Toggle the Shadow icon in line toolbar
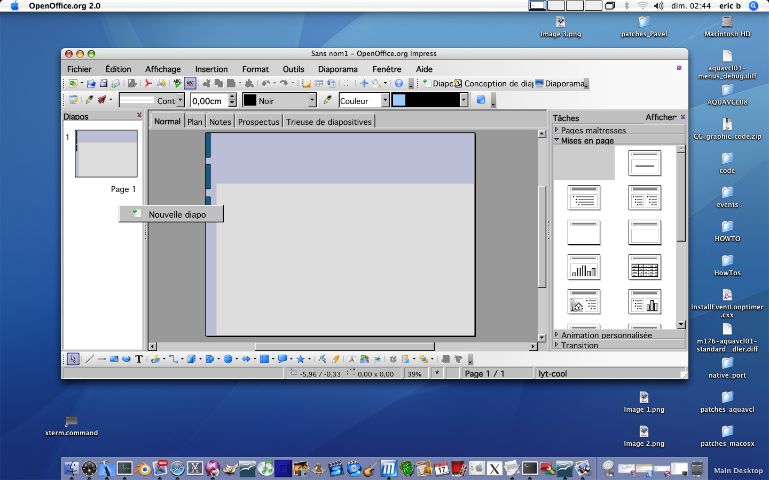The height and width of the screenshot is (480, 769). tap(481, 100)
